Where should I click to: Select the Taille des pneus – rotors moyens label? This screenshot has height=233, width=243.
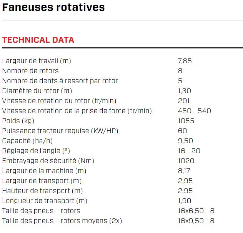coord(62,221)
